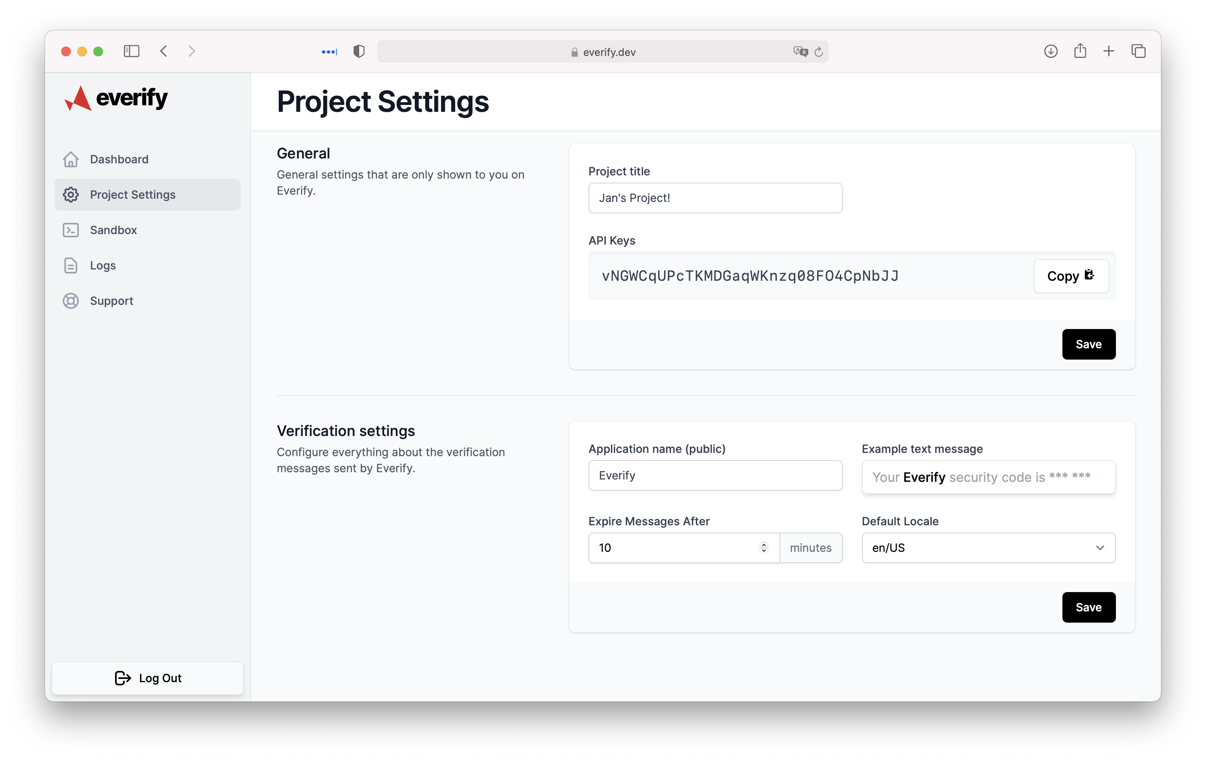
Task: Click the Project Settings page heading
Action: tap(383, 102)
